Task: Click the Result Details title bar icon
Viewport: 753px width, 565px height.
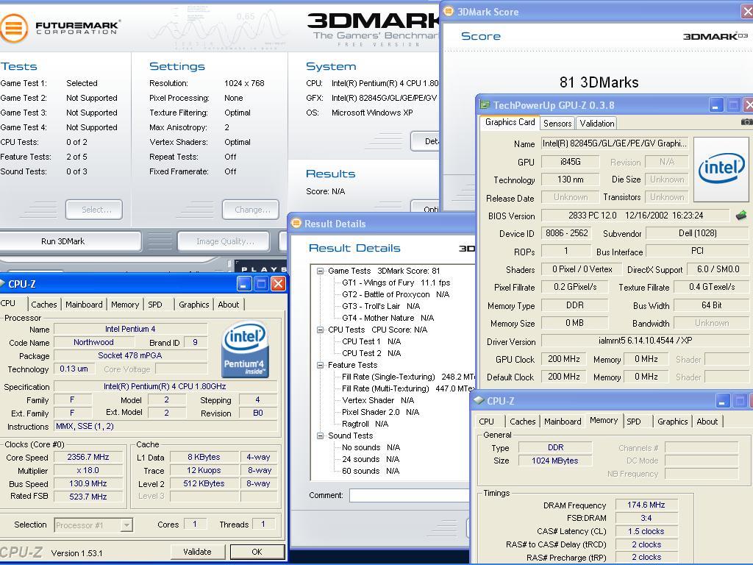Action: click(x=296, y=223)
